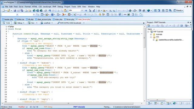The image size is (194, 109).
Task: Switch to styles.css tab
Action: click(19, 19)
